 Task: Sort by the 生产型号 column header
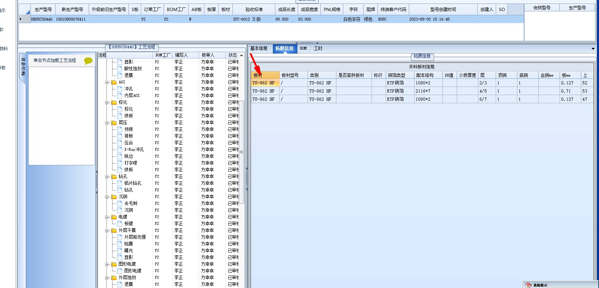pyautogui.click(x=43, y=10)
